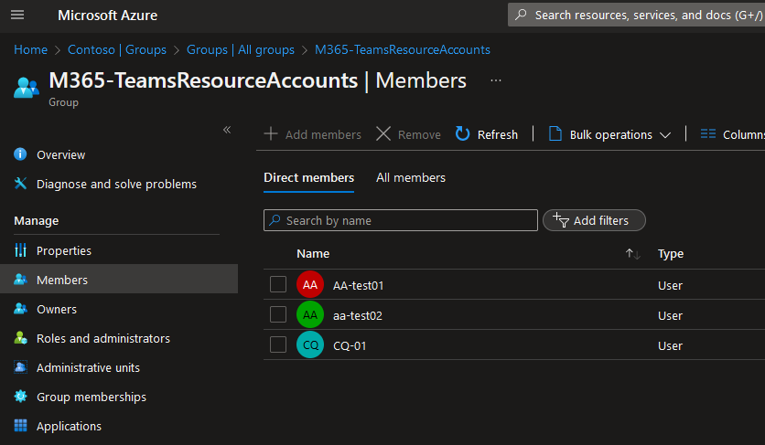The width and height of the screenshot is (765, 445).
Task: Open member CQ-01
Action: [x=350, y=346]
